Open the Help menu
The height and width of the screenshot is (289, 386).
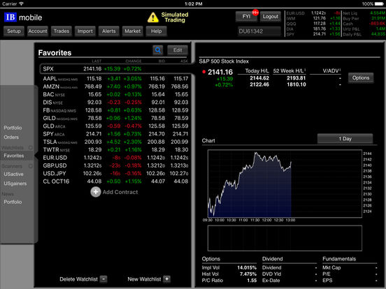coord(157,31)
